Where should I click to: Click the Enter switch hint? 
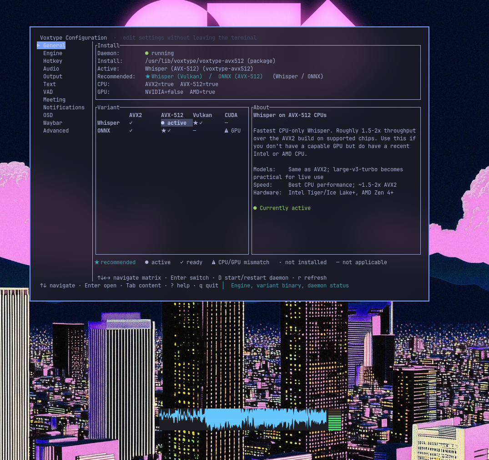tap(190, 278)
